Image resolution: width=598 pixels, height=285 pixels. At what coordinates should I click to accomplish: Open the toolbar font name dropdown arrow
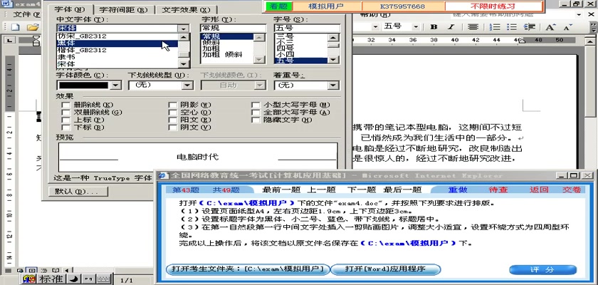[x=375, y=27]
